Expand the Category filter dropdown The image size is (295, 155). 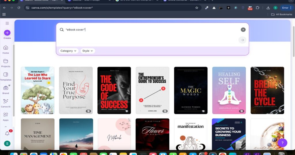[x=69, y=51]
